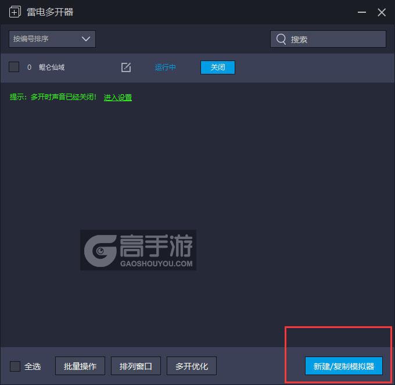
Task: Open 多开优化 multi-instance optimization
Action: pos(192,366)
